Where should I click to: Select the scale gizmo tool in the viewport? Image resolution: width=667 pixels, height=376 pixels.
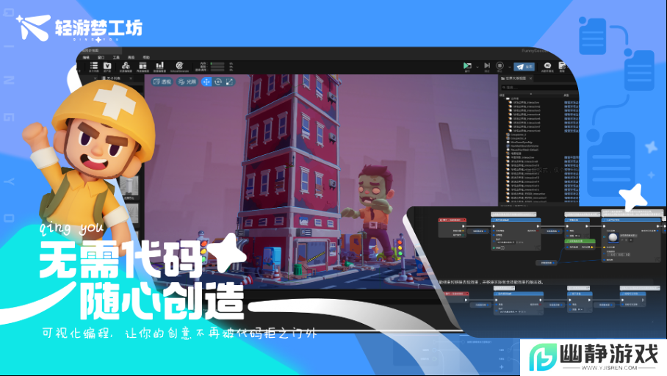point(229,82)
